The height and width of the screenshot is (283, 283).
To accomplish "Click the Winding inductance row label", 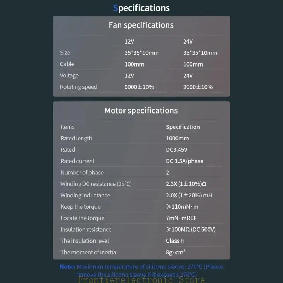I will [x=85, y=195].
